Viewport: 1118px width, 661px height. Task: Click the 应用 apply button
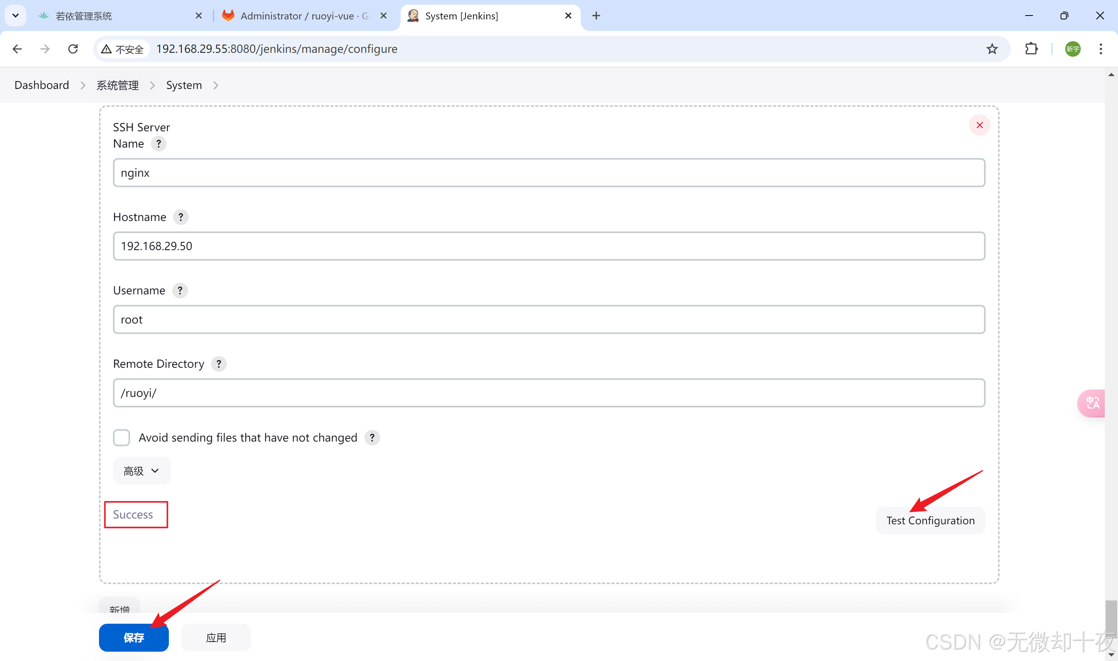pos(216,637)
